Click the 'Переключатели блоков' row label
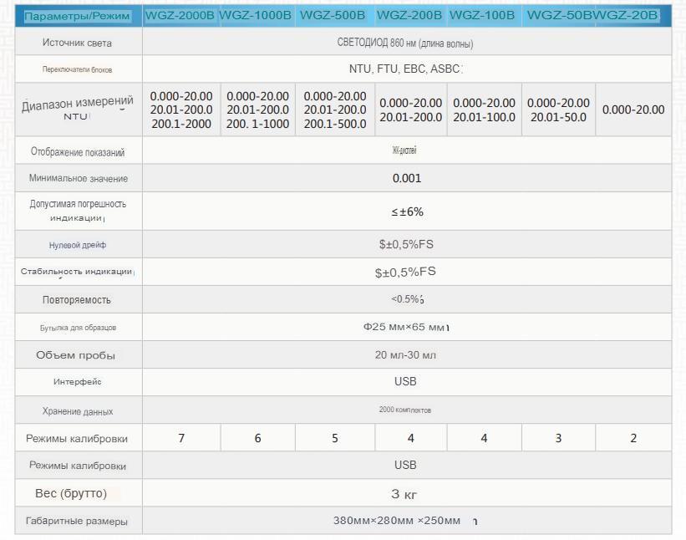Screen dimensions: 686x540 (77, 69)
